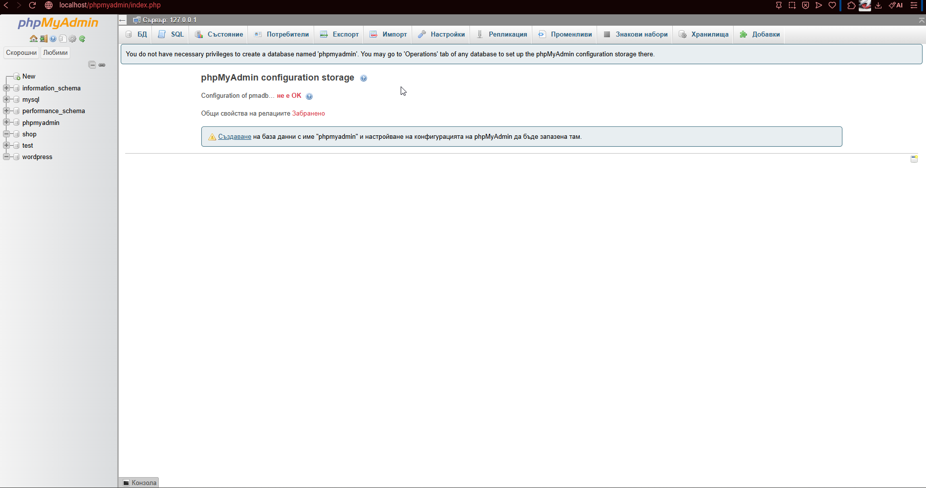
Task: Open the БД databases tab
Action: [x=136, y=34]
